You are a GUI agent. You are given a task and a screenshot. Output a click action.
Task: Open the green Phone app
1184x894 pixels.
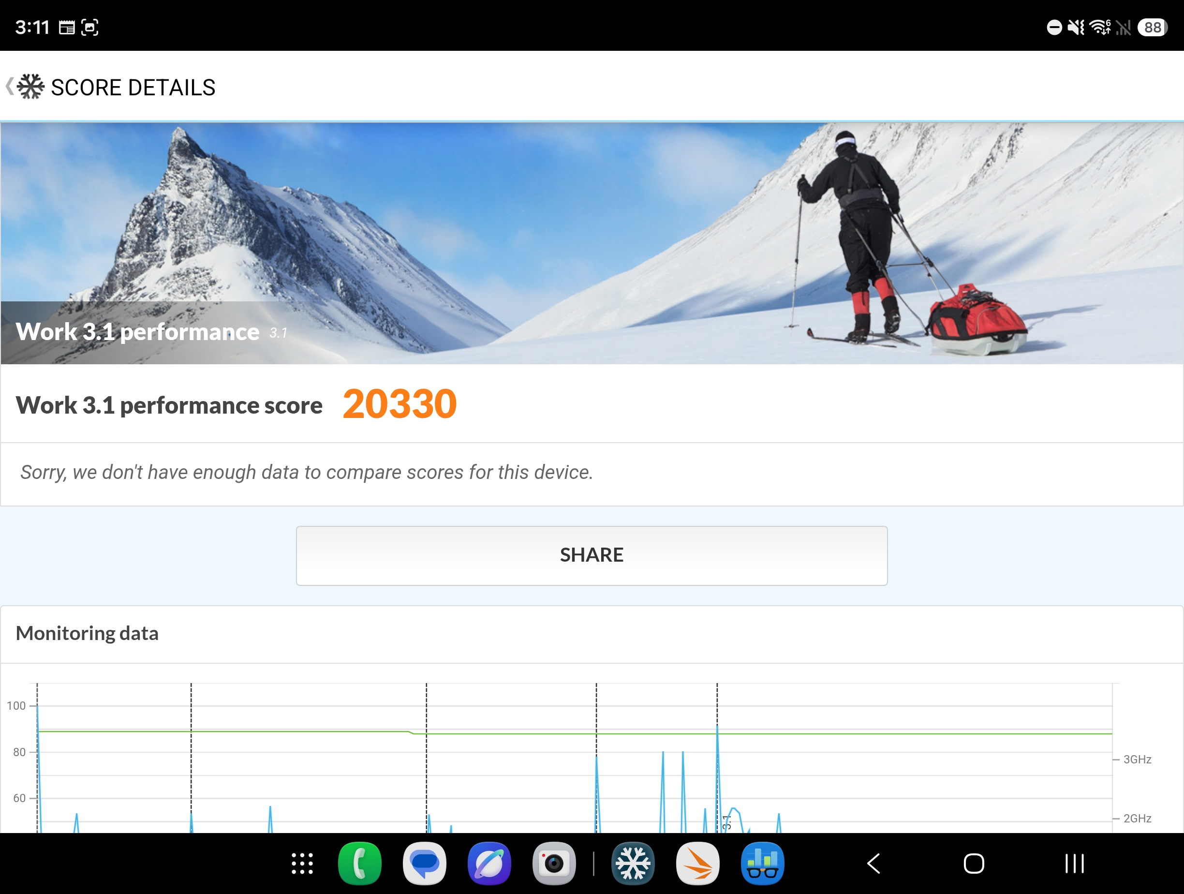[x=360, y=864]
